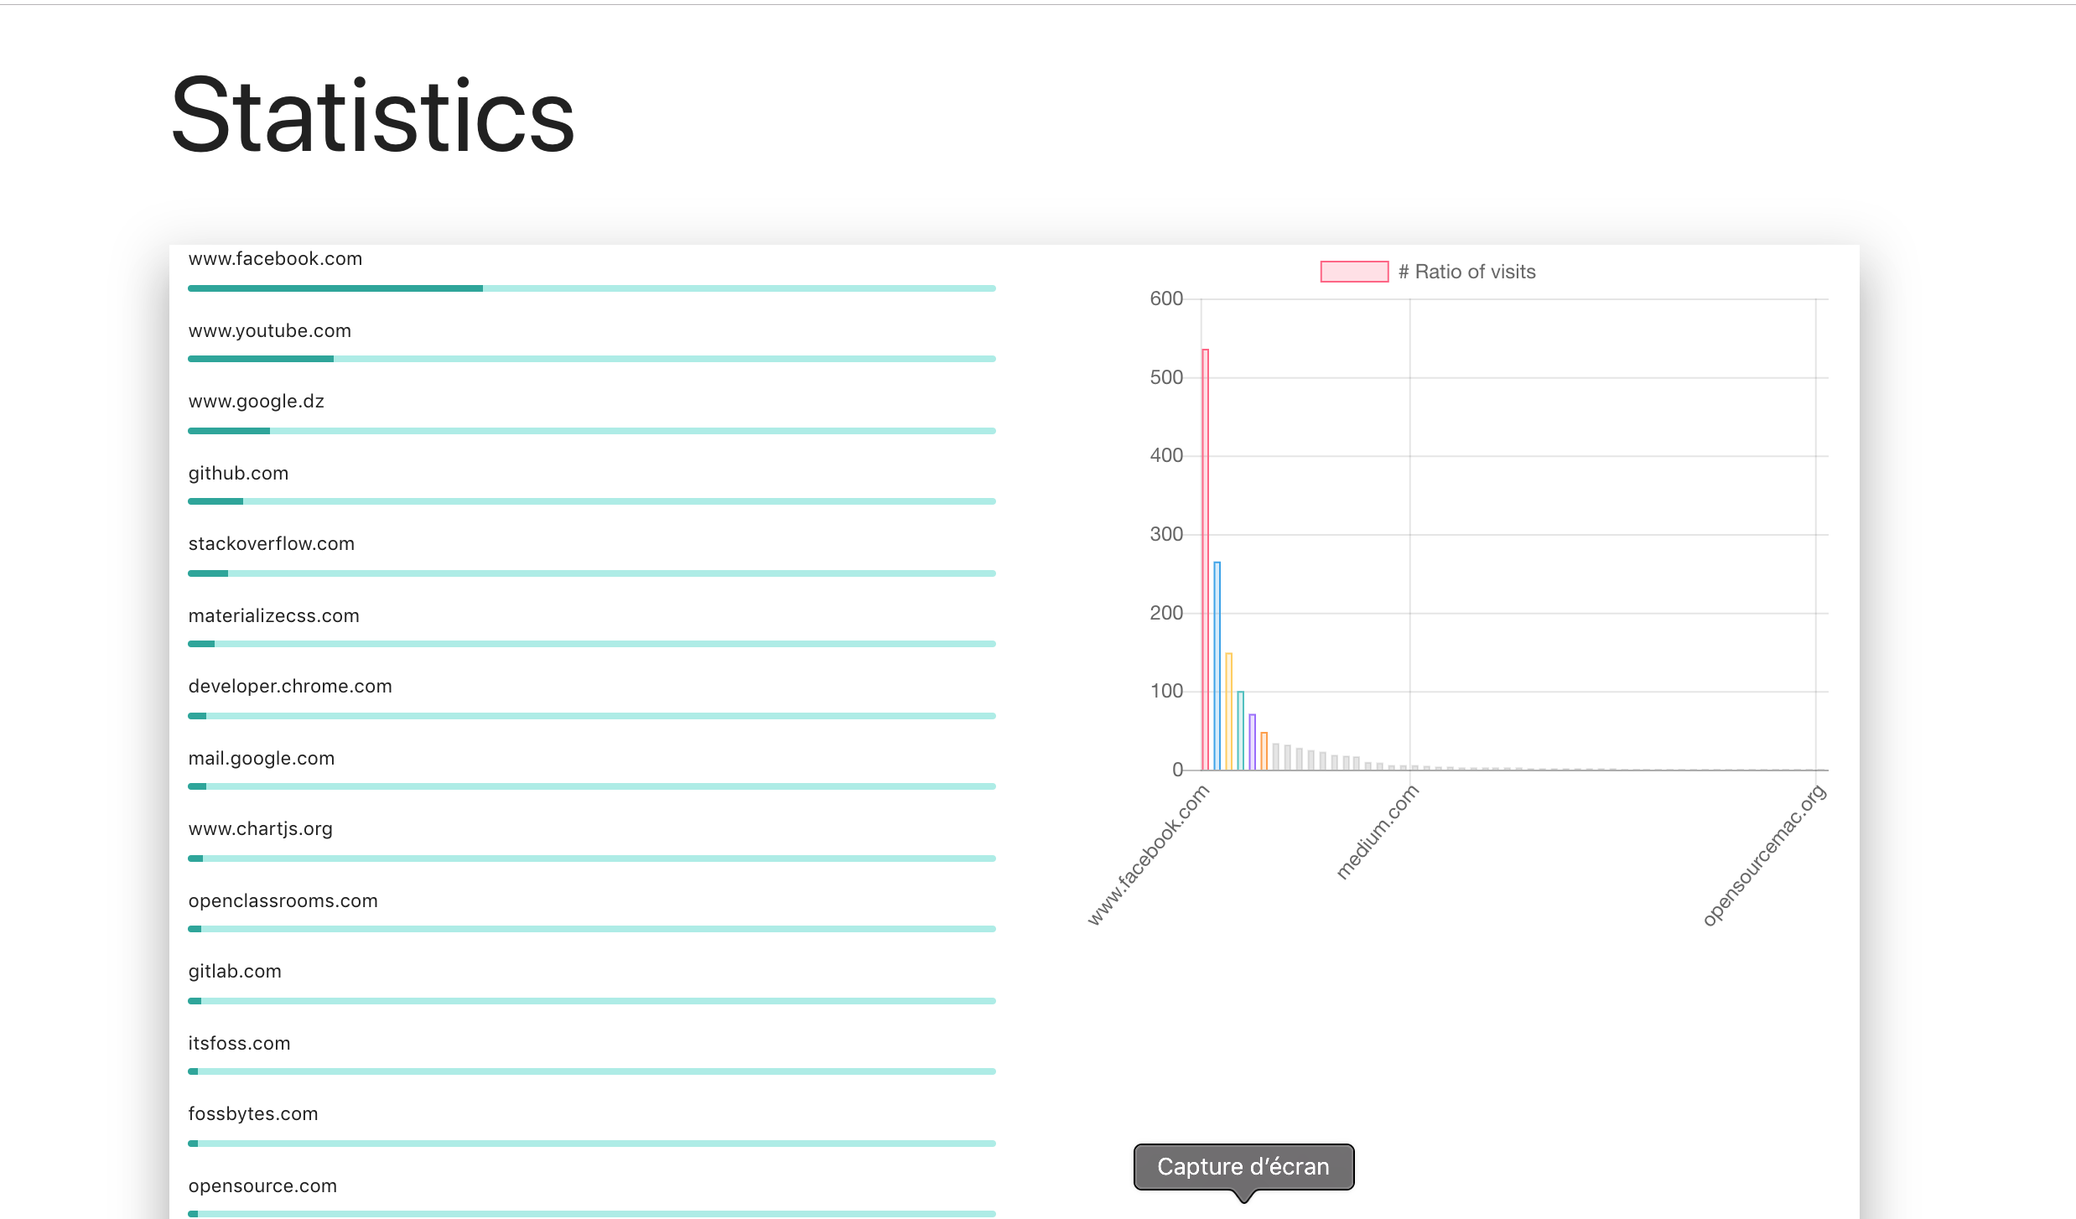Image resolution: width=2076 pixels, height=1219 pixels.
Task: Click the Statistics page heading
Action: pyautogui.click(x=372, y=116)
